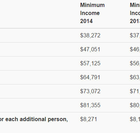Viewport: 140px width, 133px height.
Task: Select the $37 value in 2013 column
Action: 135,35
